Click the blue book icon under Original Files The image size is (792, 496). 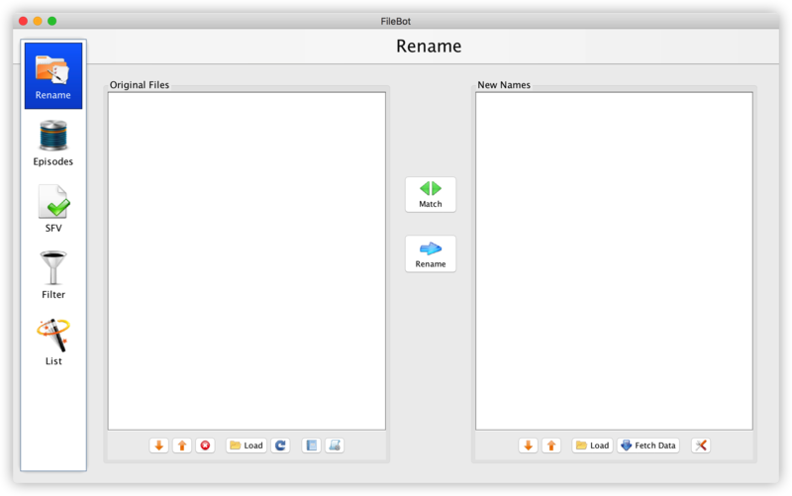(x=311, y=446)
